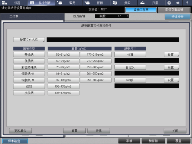Switch to 图像页面编辑 tab
The image size is (192, 144).
point(174,10)
